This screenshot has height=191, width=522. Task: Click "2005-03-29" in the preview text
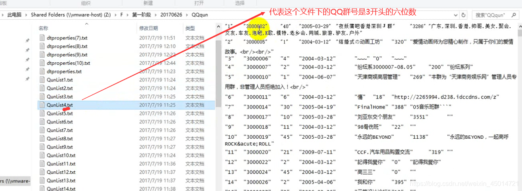pos(317,27)
